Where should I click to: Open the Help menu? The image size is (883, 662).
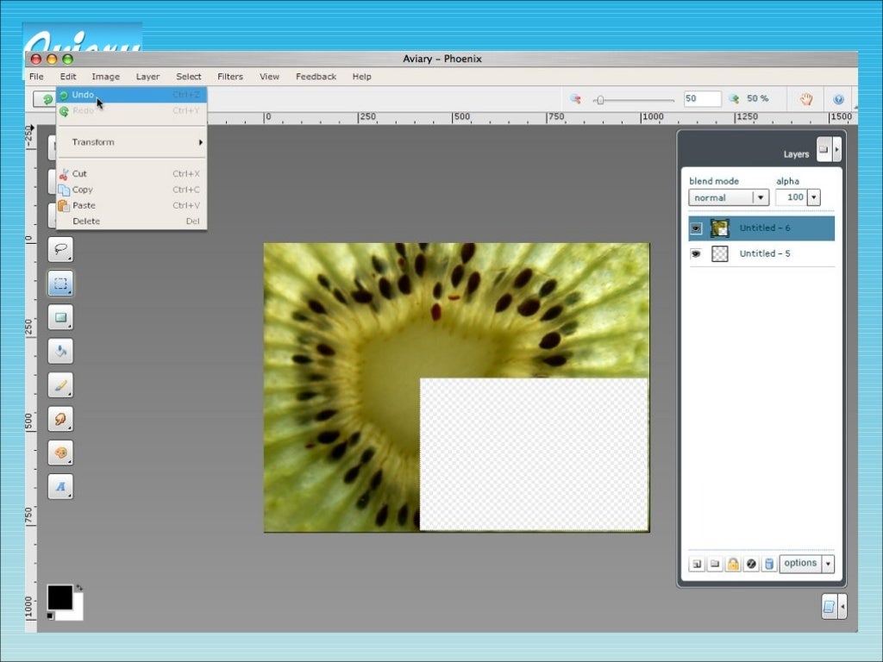[361, 77]
